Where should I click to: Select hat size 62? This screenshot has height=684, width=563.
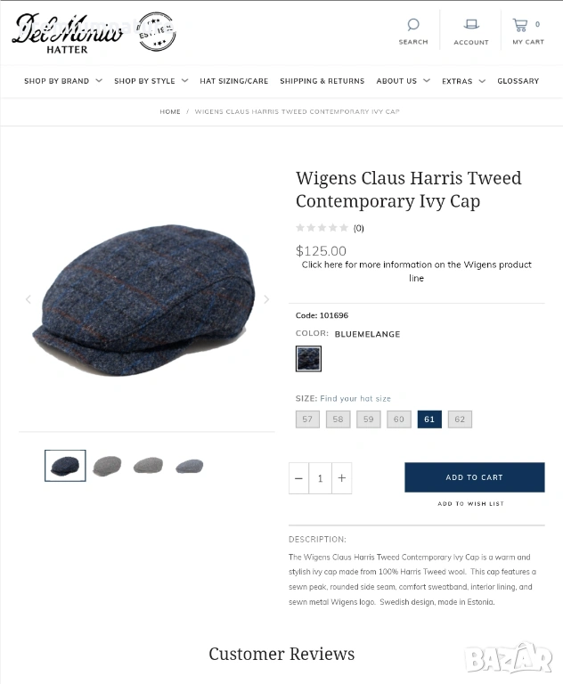tap(460, 419)
